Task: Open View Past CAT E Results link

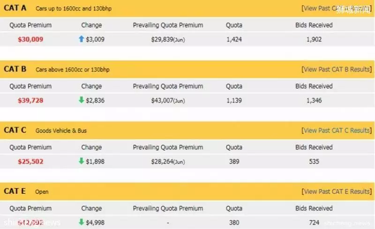Action: click(337, 192)
